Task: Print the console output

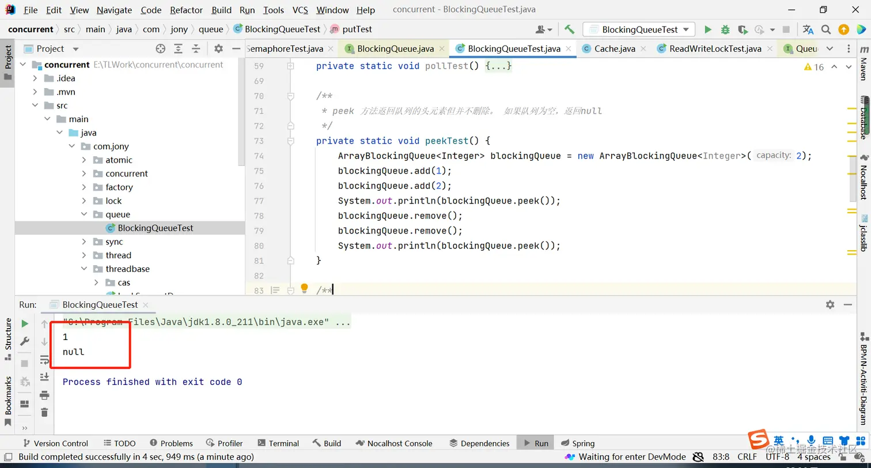Action: click(44, 395)
